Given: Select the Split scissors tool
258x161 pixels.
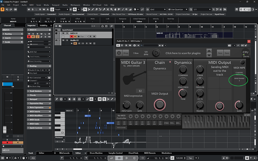Looking at the screenshot, I should coord(100,10).
